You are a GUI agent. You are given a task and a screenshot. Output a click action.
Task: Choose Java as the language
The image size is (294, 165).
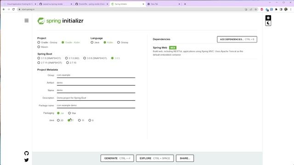pyautogui.click(x=95, y=43)
